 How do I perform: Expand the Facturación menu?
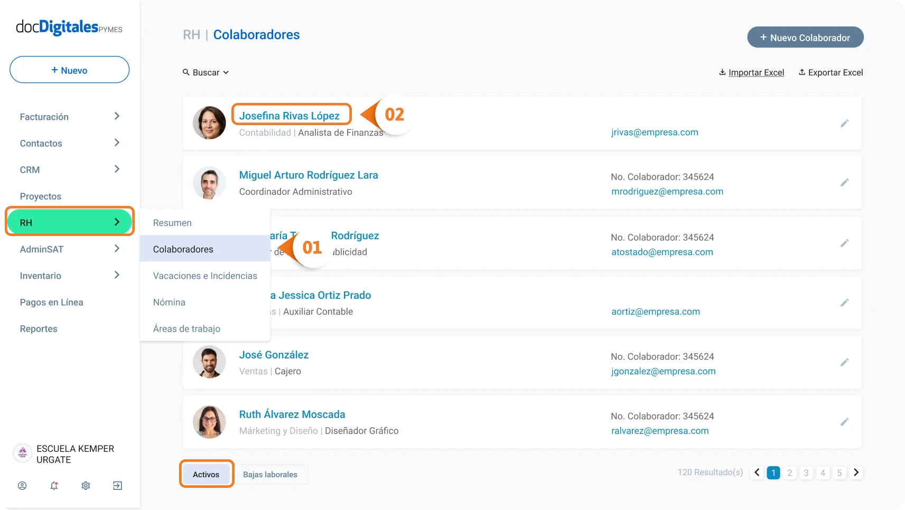pyautogui.click(x=69, y=117)
